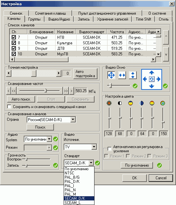
Task: Open the Хранение записей tab
Action: click(113, 19)
